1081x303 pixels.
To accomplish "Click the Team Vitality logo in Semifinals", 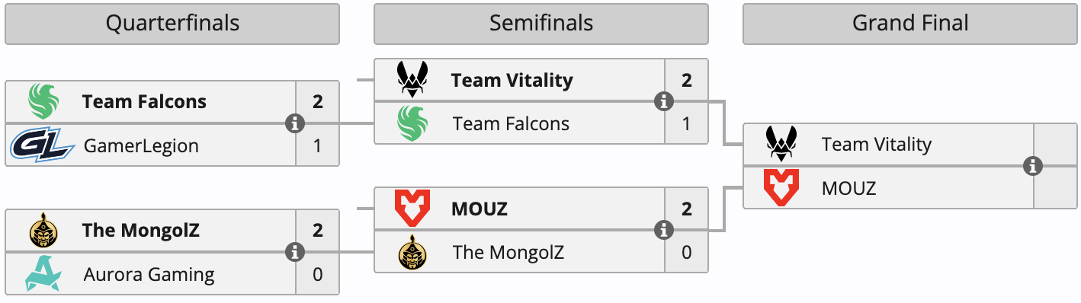I will (x=412, y=80).
